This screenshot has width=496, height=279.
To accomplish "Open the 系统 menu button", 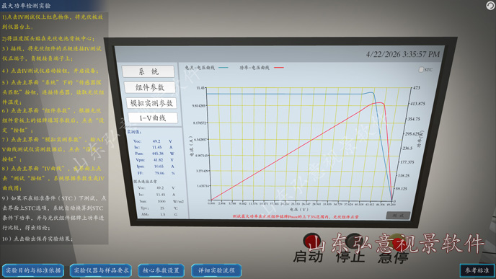I will tap(148, 71).
